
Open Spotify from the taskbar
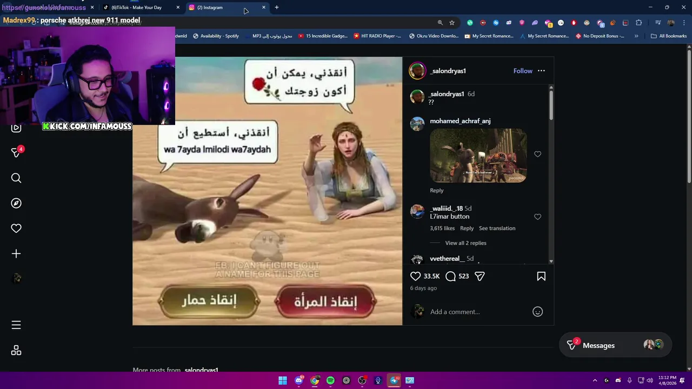330,380
